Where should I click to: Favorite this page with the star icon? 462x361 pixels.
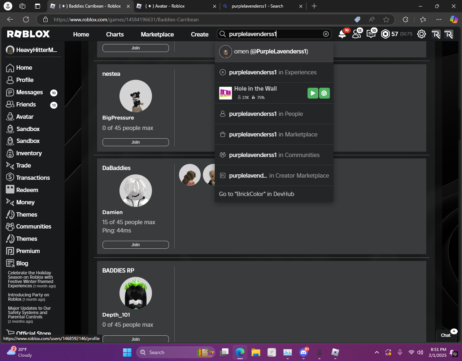tap(386, 19)
